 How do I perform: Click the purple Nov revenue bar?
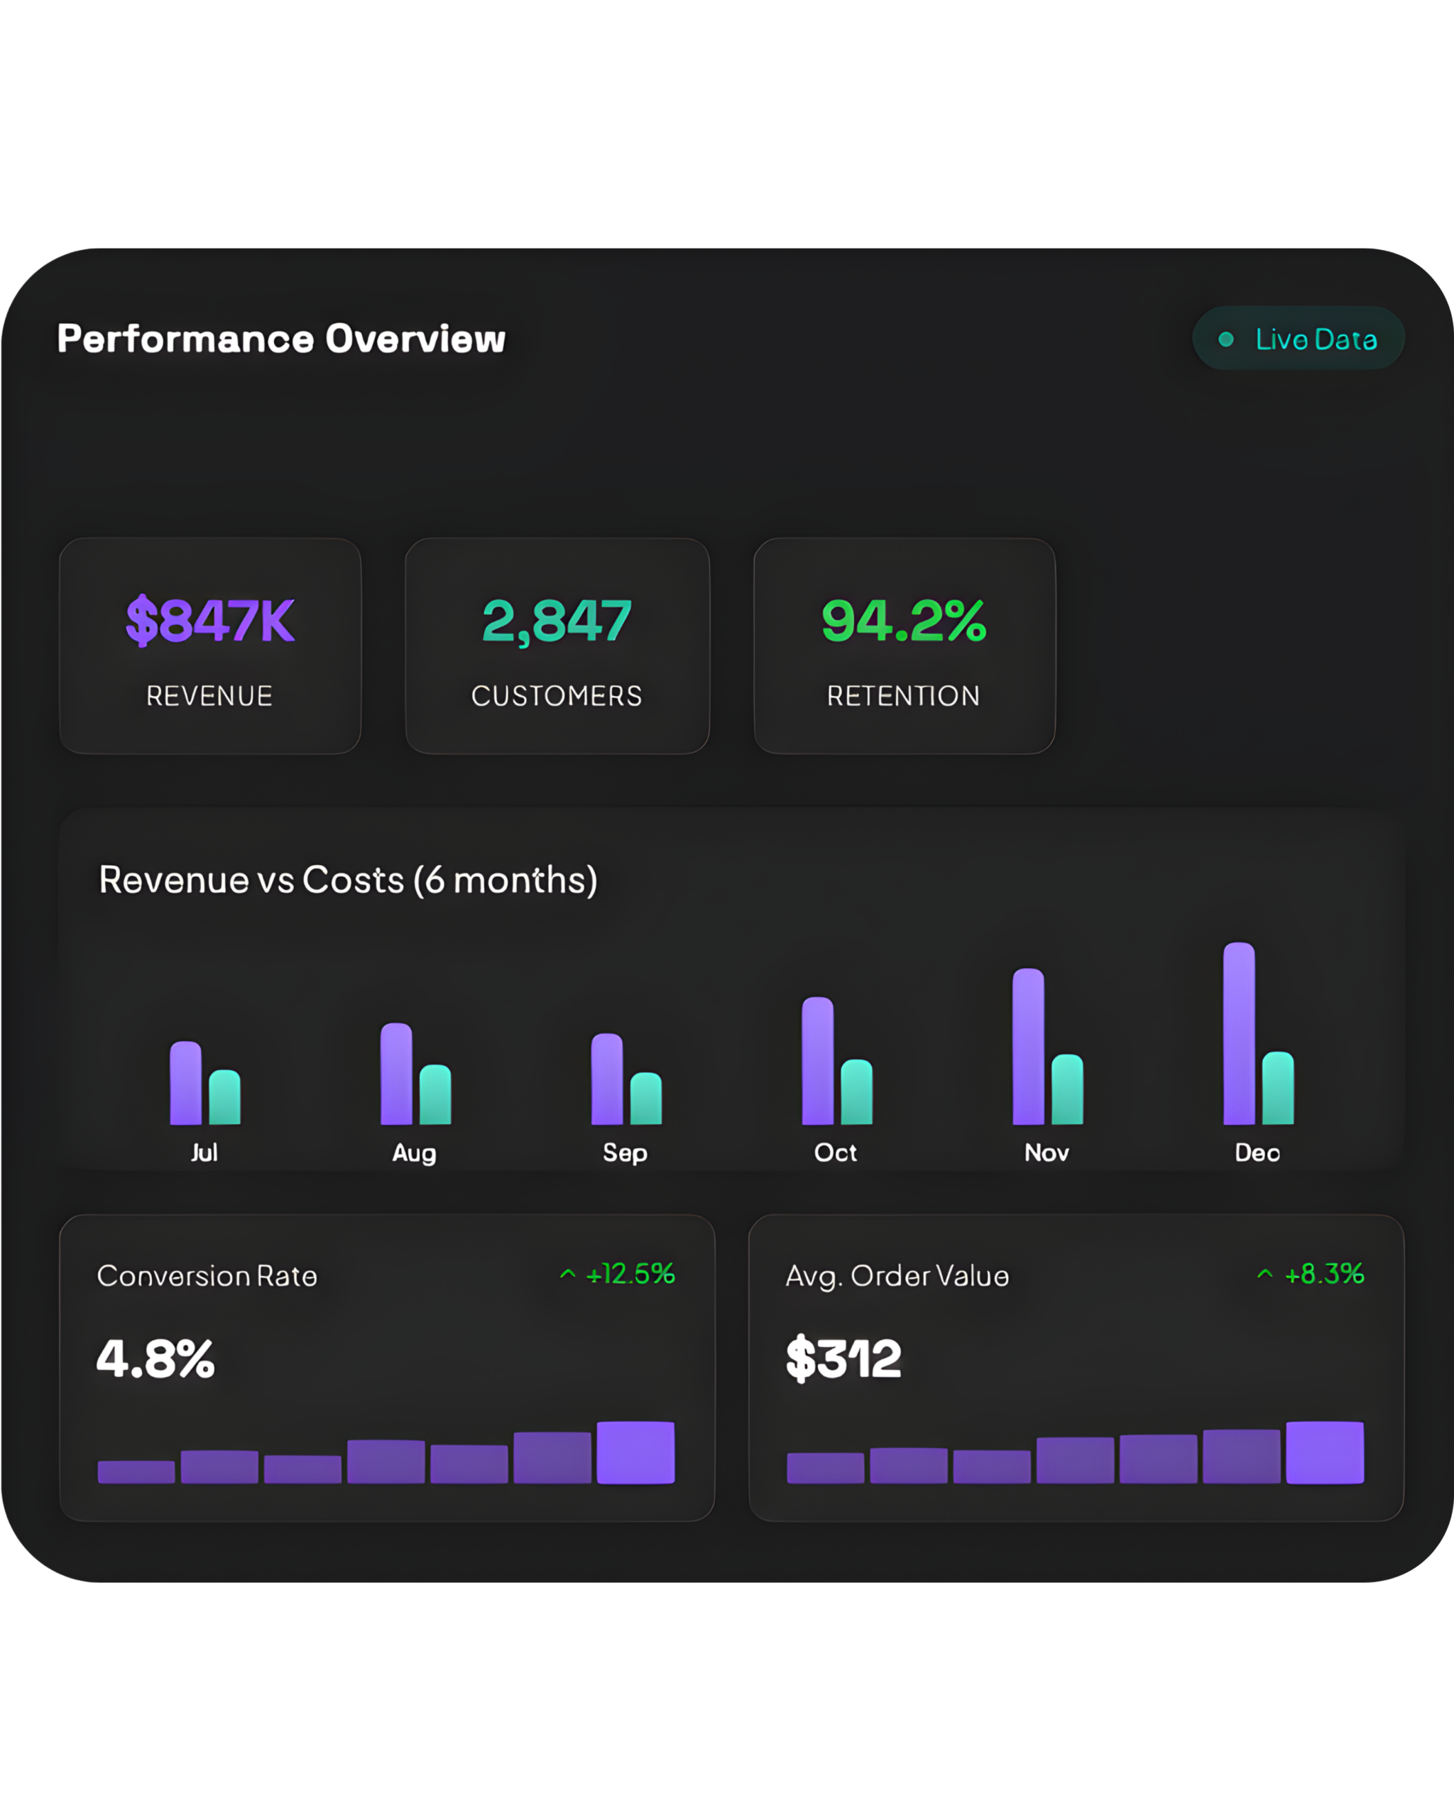(1028, 1047)
